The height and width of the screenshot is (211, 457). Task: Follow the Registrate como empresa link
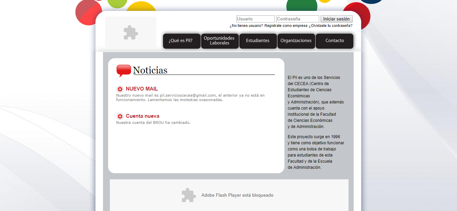tap(286, 26)
